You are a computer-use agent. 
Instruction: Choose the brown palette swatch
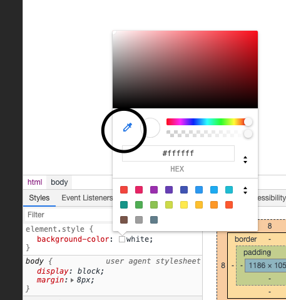click(x=124, y=220)
